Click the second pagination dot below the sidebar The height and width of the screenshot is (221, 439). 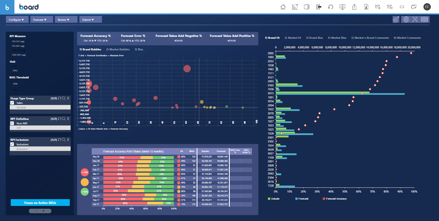point(43,211)
